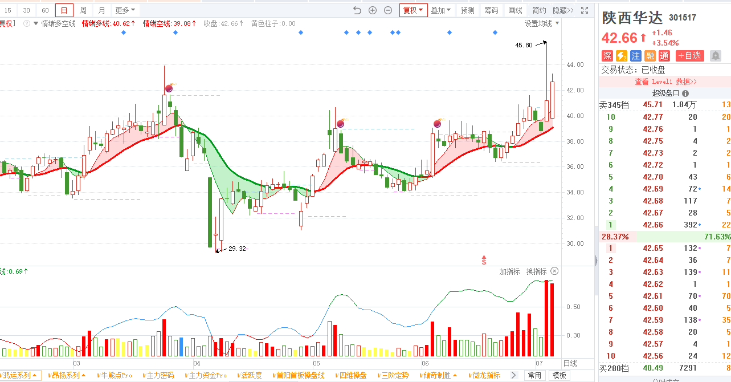The width and height of the screenshot is (731, 382).
Task: Click info icon beside 超级盘口
Action: [x=685, y=94]
